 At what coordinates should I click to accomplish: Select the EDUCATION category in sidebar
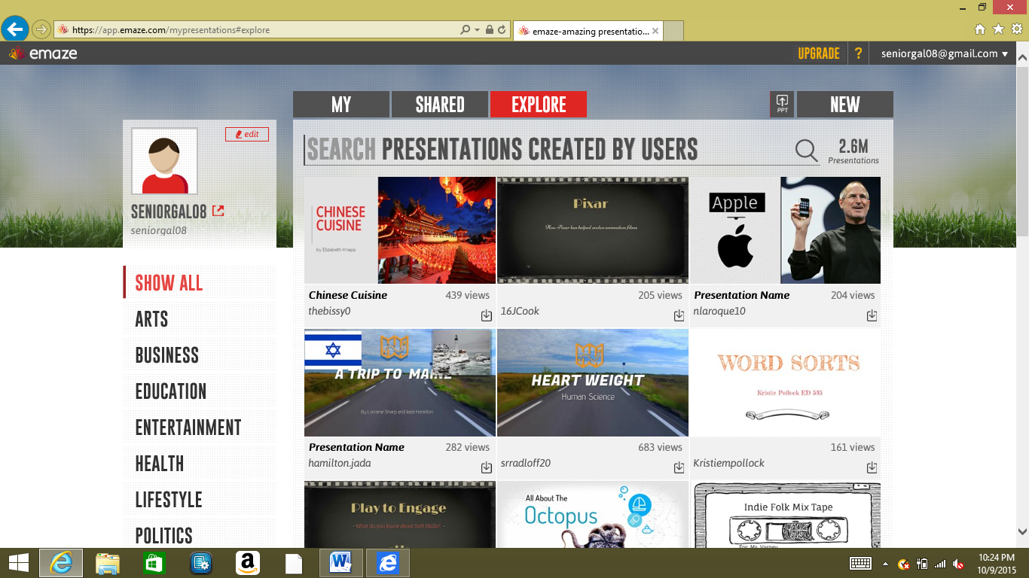[171, 391]
